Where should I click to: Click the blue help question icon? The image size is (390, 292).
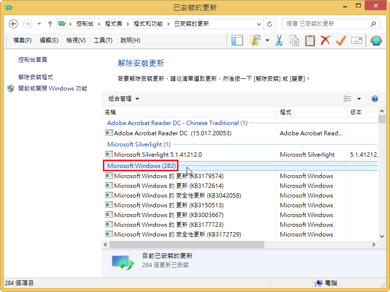coord(375,99)
